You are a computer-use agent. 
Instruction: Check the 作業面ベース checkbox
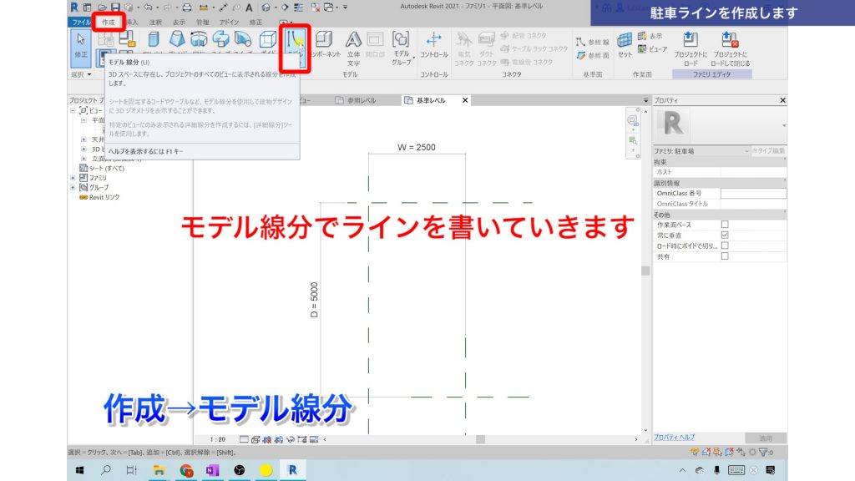pyautogui.click(x=726, y=225)
